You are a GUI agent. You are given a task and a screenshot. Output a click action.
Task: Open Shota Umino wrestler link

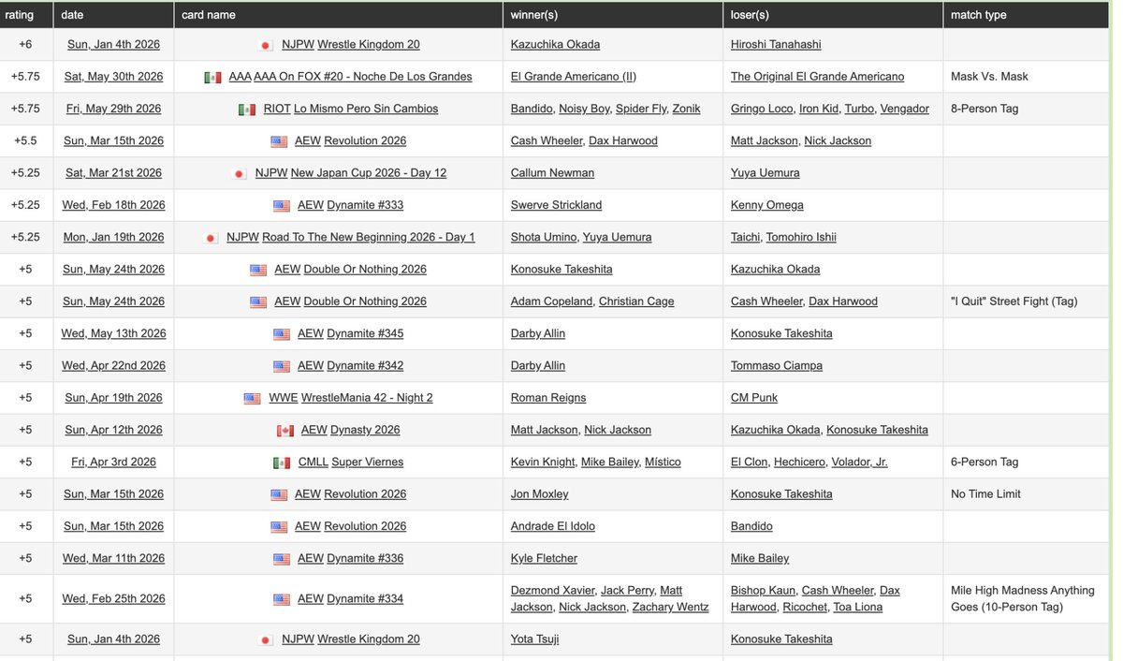point(544,237)
